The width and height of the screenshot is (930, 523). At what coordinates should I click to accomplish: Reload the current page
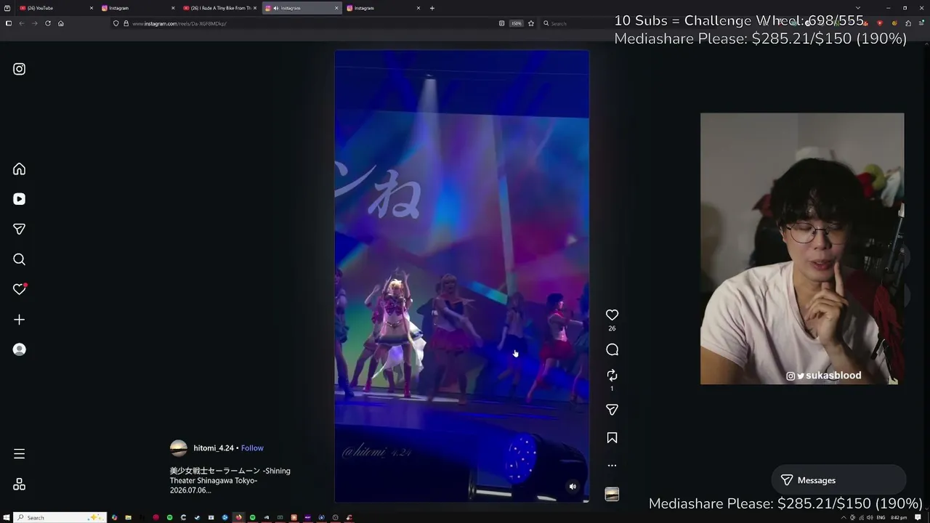tap(48, 23)
